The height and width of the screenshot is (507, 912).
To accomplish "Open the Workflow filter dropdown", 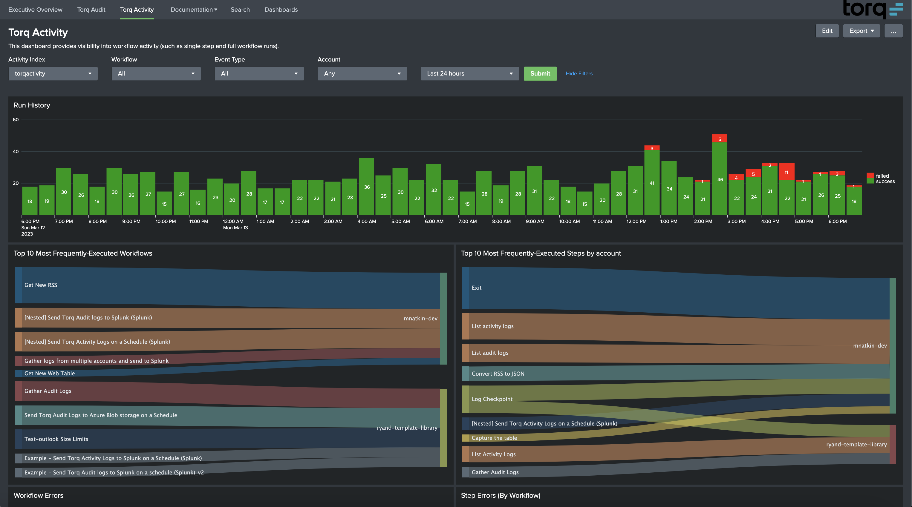I will click(156, 73).
